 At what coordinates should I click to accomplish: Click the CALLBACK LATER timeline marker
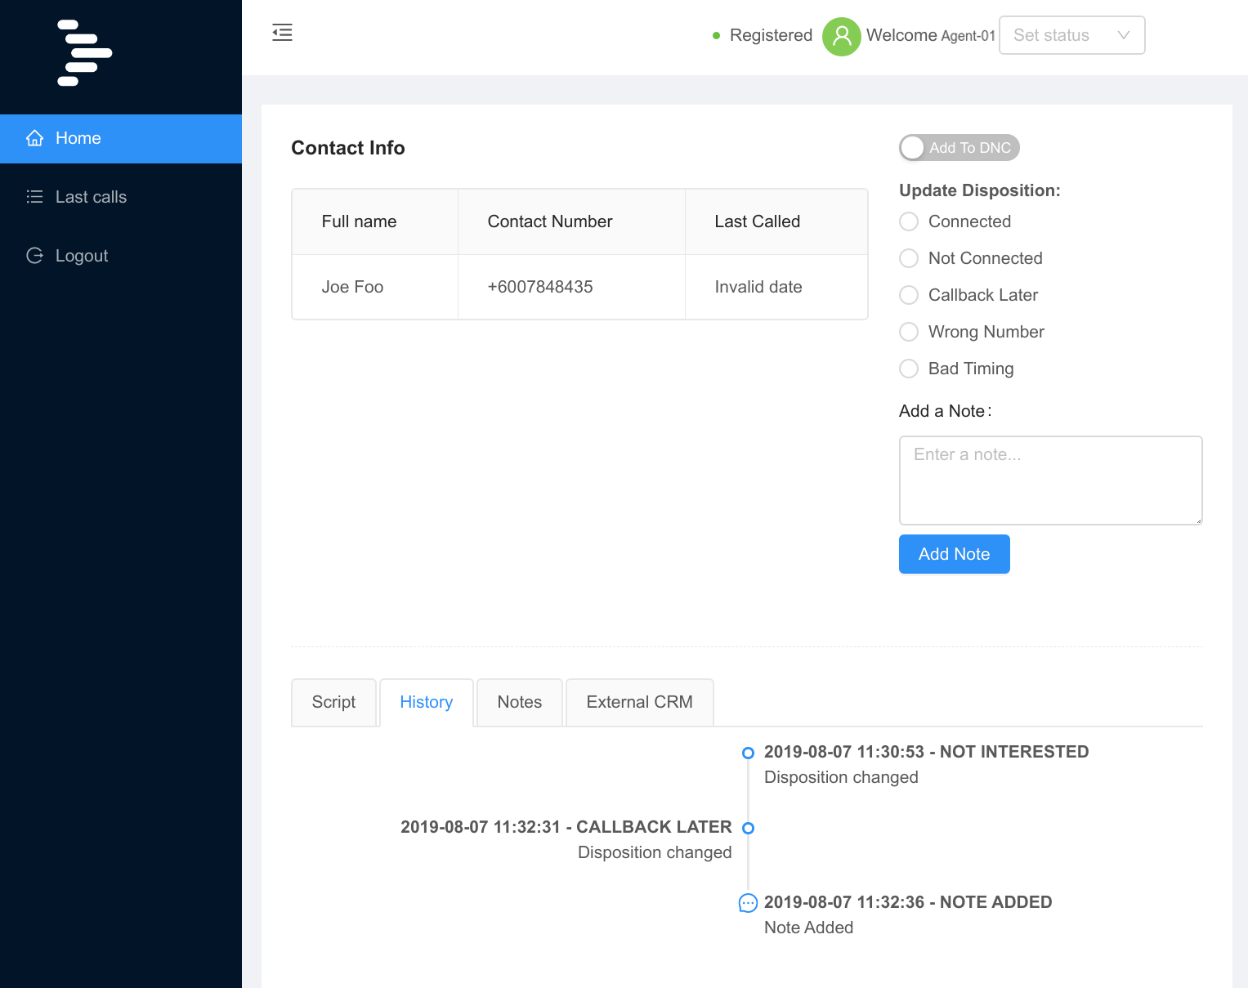pyautogui.click(x=748, y=828)
